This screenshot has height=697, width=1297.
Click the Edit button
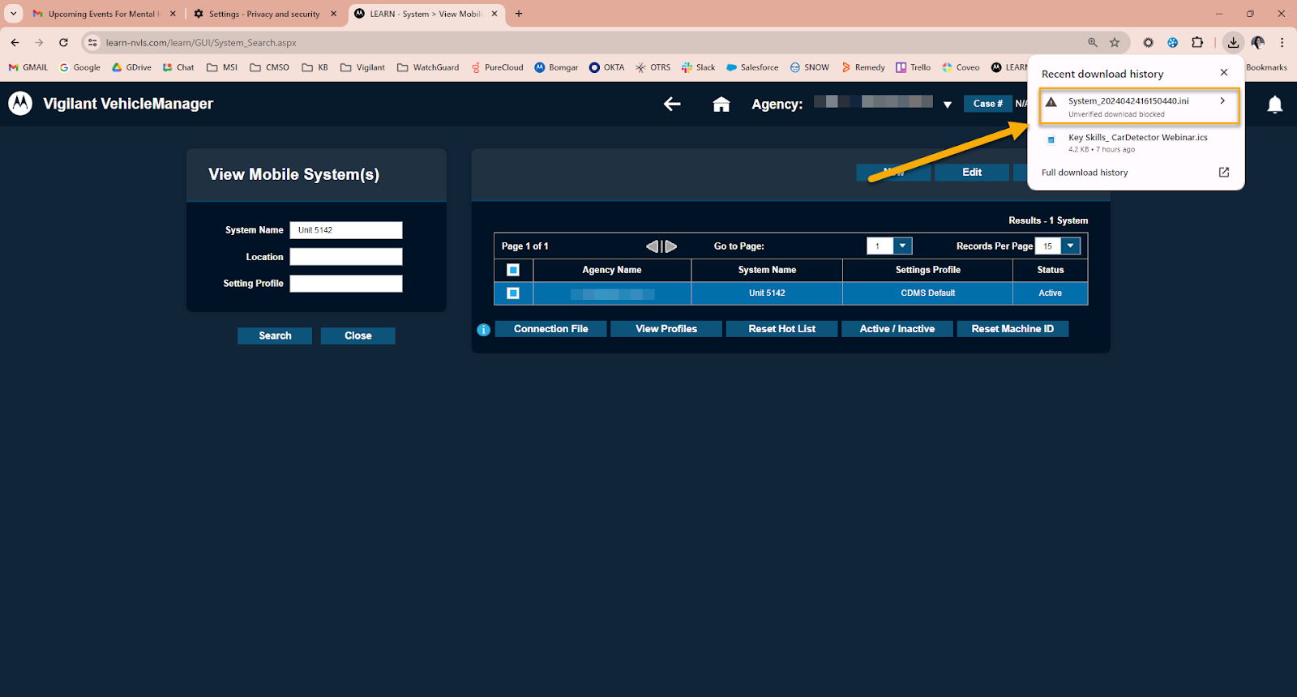click(972, 172)
